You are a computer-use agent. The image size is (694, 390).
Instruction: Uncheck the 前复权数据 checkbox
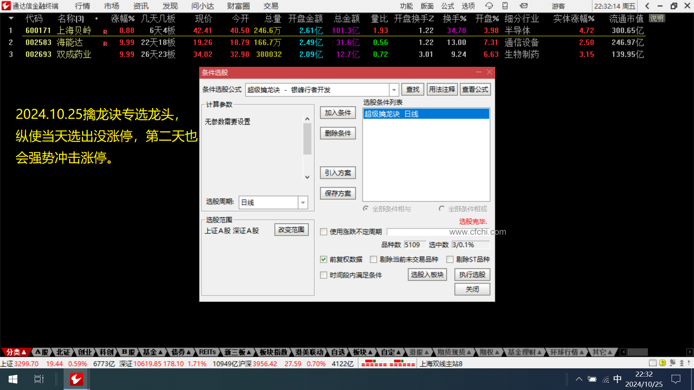pos(324,259)
